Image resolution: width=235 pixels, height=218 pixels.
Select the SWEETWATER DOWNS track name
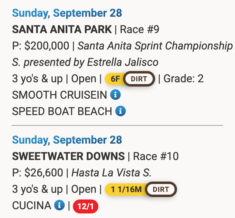coord(68,156)
